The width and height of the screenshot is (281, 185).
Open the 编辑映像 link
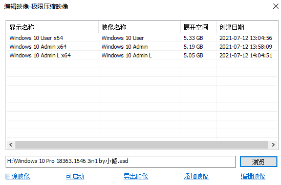[x=253, y=176]
